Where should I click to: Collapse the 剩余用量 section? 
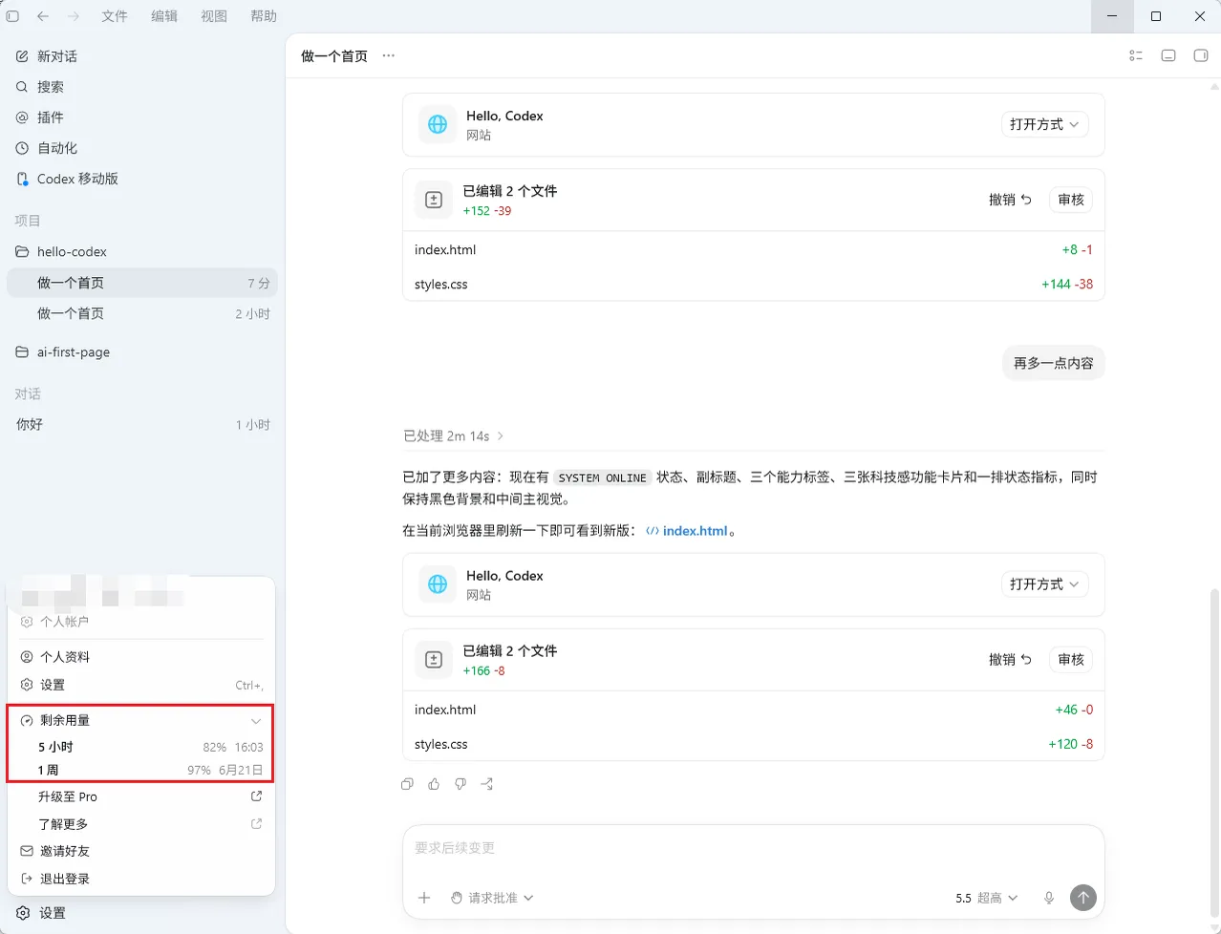pos(141,721)
